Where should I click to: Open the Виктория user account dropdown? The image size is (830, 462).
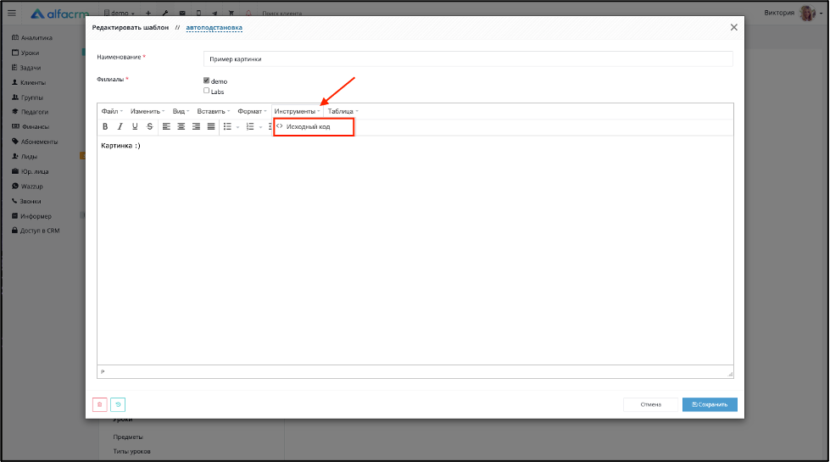(793, 13)
